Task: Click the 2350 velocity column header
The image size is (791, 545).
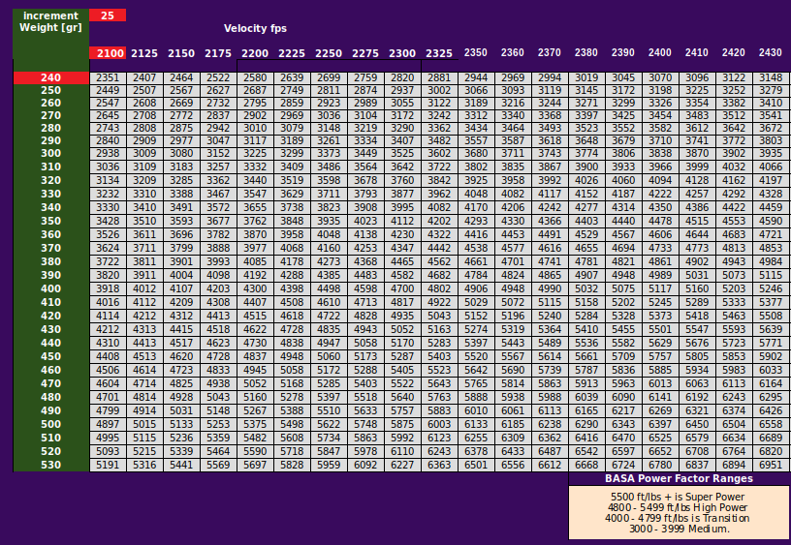Action: (x=476, y=52)
